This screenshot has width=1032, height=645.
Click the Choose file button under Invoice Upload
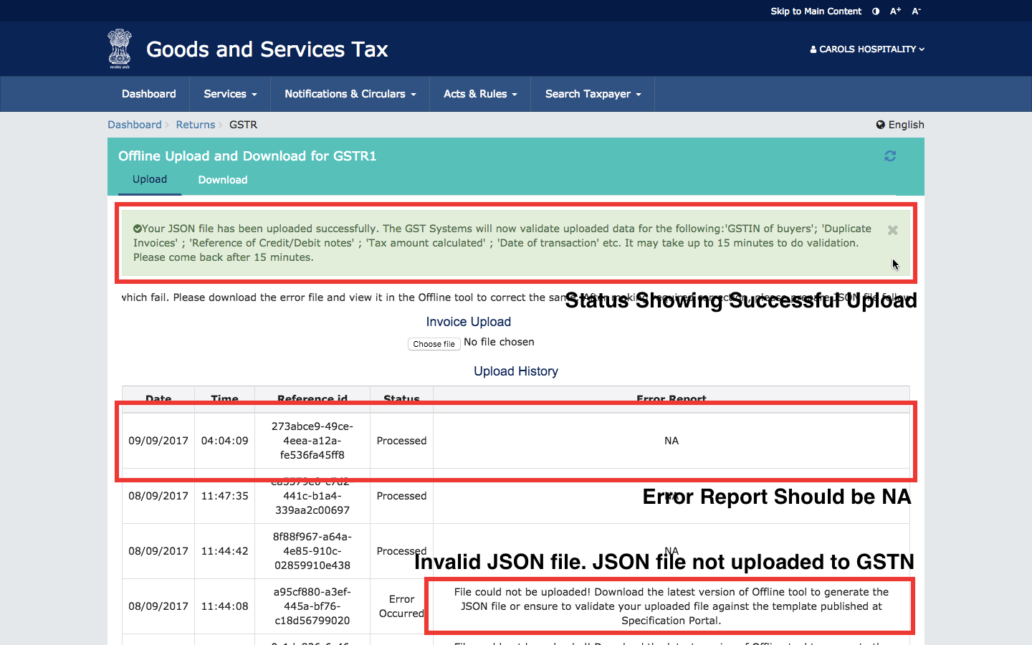point(434,344)
